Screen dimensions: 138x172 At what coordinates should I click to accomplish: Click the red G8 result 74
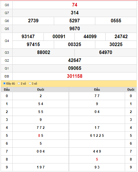[x=75, y=5]
